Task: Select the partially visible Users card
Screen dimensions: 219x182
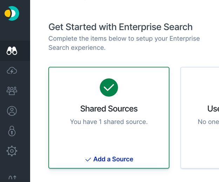Action: pyautogui.click(x=200, y=118)
